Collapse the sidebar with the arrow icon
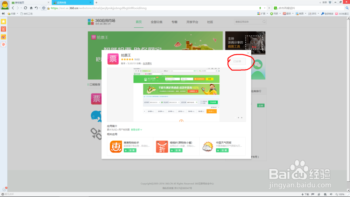The image size is (350, 197). [3, 14]
